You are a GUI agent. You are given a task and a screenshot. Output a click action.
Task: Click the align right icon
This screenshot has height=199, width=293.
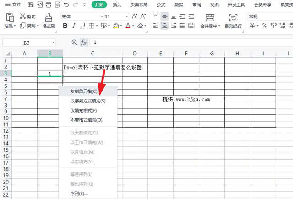tap(174, 26)
